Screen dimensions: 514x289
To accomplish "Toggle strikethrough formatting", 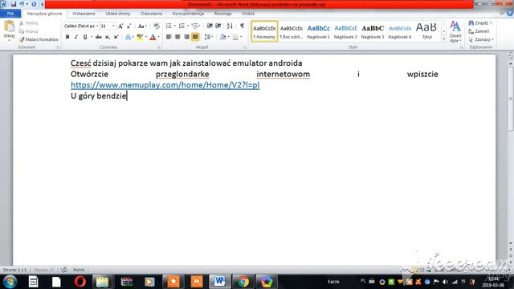I will pos(98,37).
